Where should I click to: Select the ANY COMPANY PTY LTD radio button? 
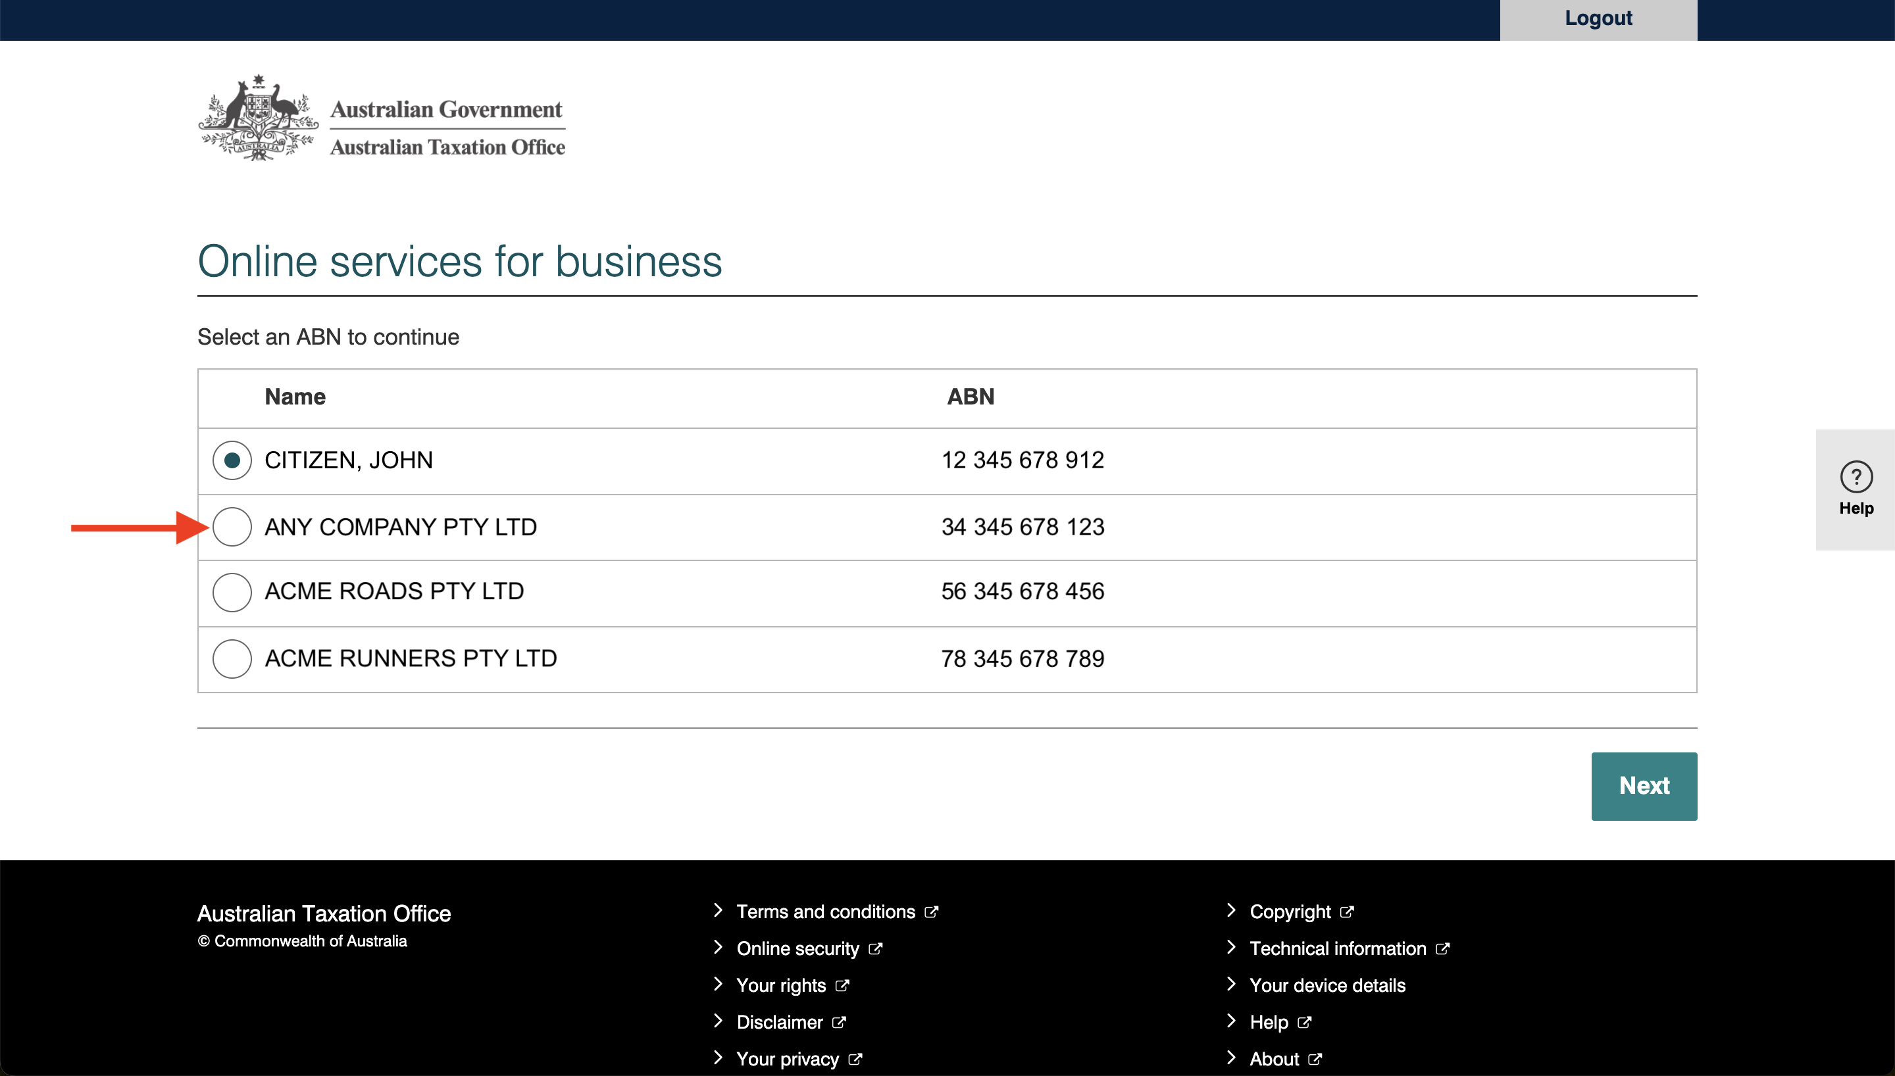(x=232, y=527)
